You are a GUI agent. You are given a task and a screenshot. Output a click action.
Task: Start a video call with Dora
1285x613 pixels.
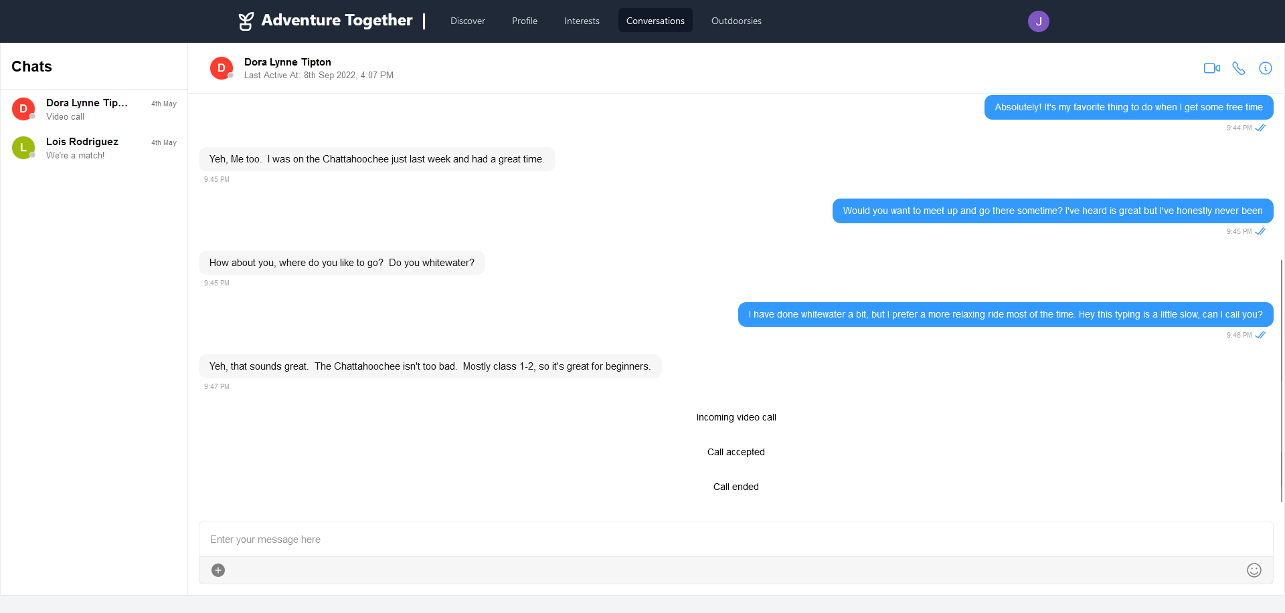tap(1212, 68)
